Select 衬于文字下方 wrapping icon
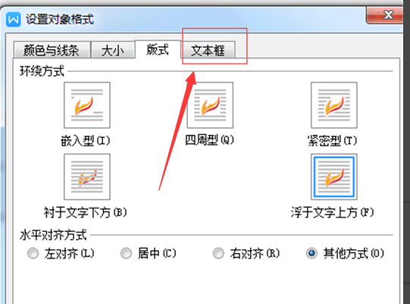Screen dimensions: 410x304 (87, 177)
